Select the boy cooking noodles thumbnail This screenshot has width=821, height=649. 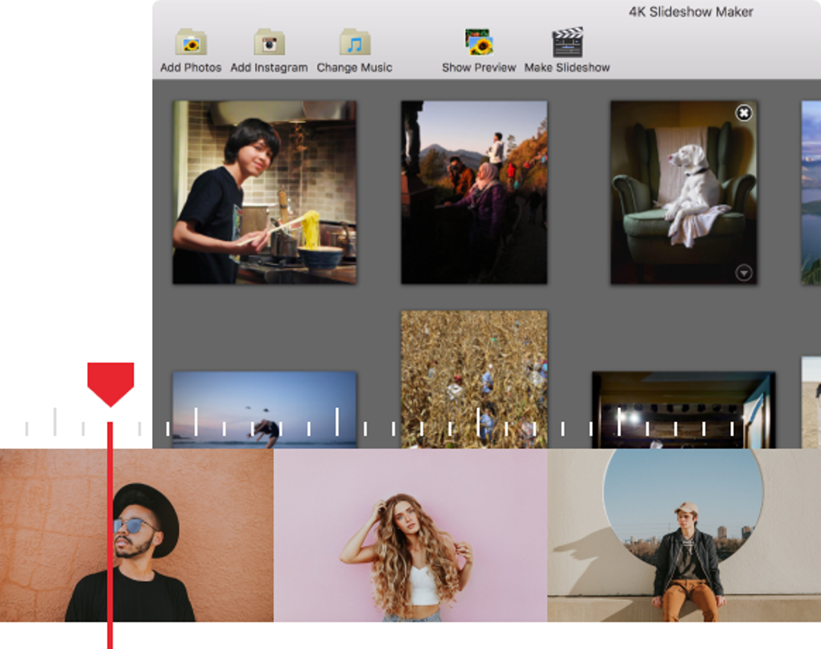pyautogui.click(x=265, y=192)
